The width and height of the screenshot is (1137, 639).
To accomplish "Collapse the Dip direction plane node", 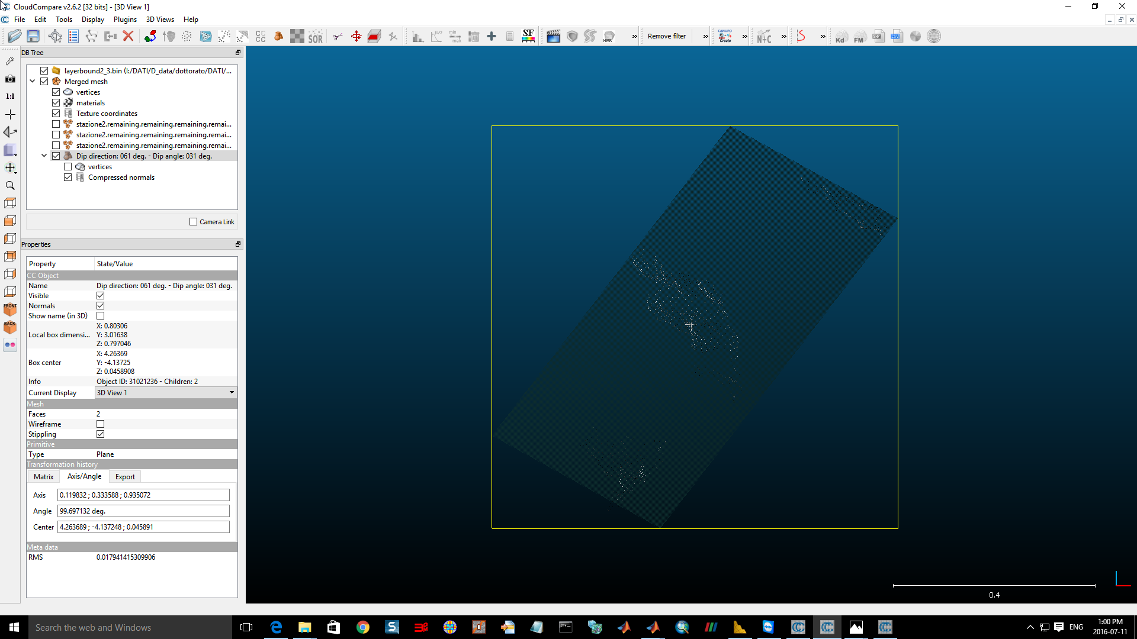I will (44, 156).
